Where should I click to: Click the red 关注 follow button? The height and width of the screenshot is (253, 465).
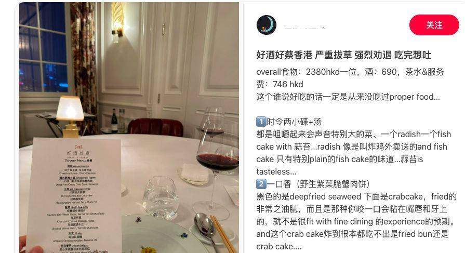click(434, 25)
